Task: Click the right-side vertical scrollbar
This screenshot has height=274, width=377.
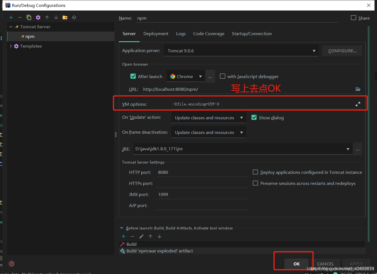Action: coord(369,134)
